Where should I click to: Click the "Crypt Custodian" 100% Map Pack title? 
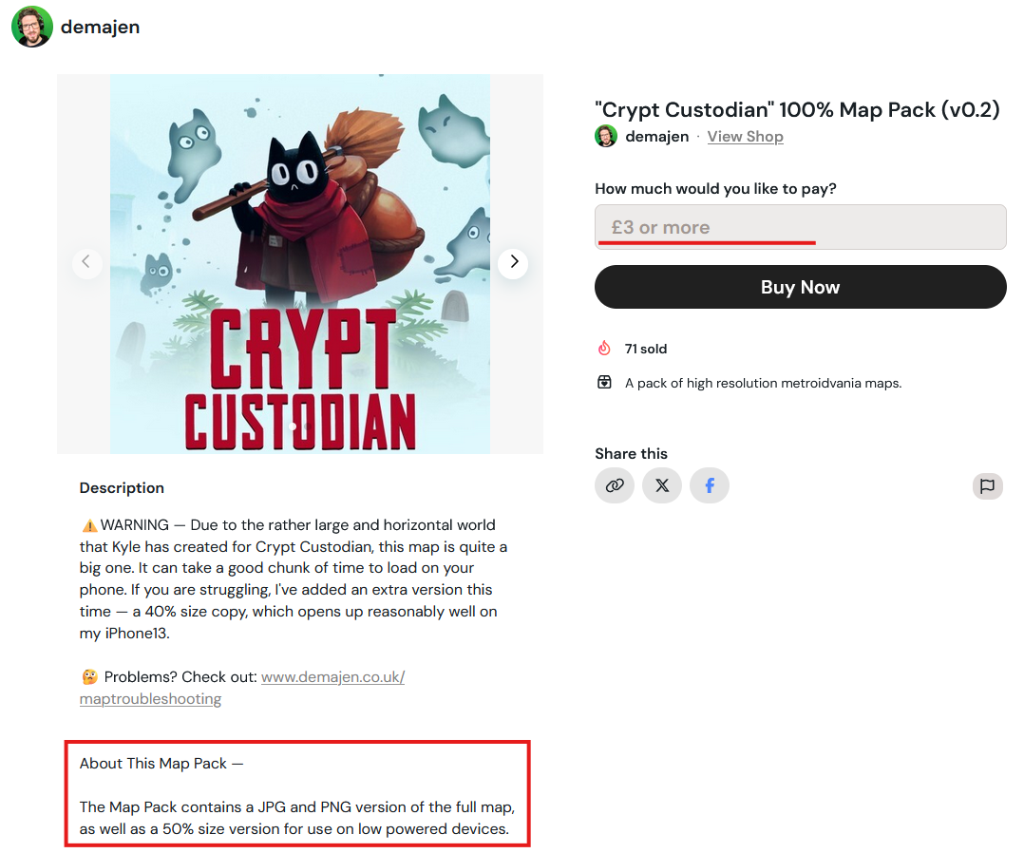tap(797, 109)
